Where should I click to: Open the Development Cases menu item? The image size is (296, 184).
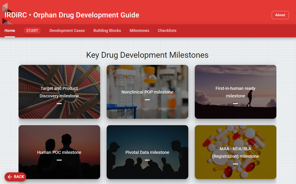click(x=67, y=31)
